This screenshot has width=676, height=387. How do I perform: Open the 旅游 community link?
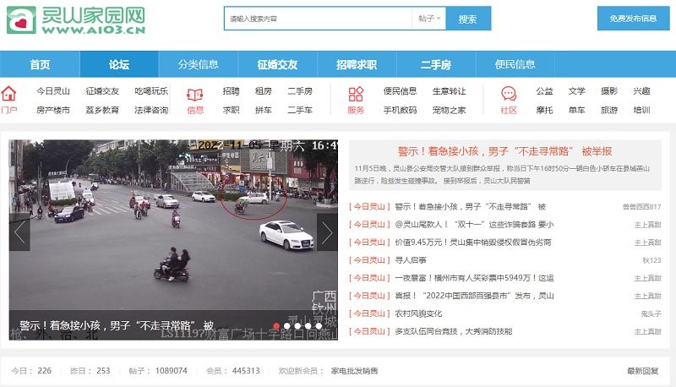(609, 110)
